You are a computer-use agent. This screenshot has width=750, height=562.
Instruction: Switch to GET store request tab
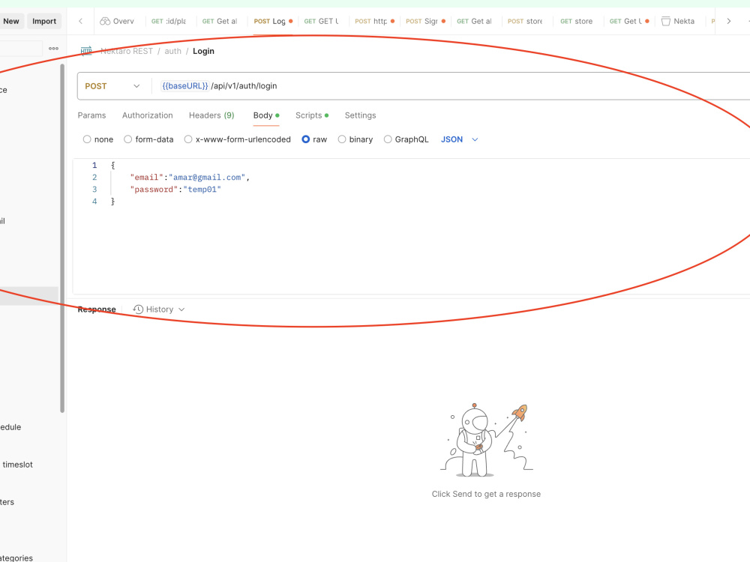point(576,21)
